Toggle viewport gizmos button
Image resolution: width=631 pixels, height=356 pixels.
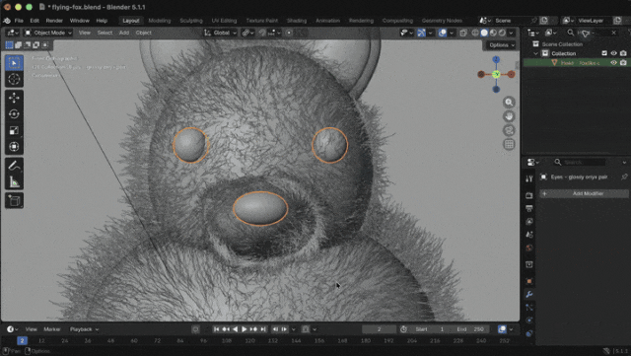421,33
